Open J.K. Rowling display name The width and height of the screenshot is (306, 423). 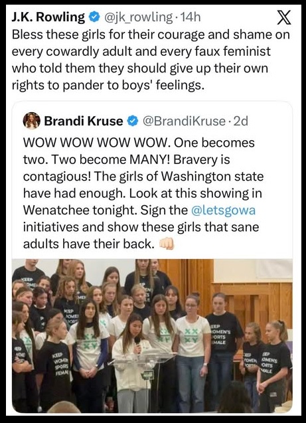(x=48, y=17)
